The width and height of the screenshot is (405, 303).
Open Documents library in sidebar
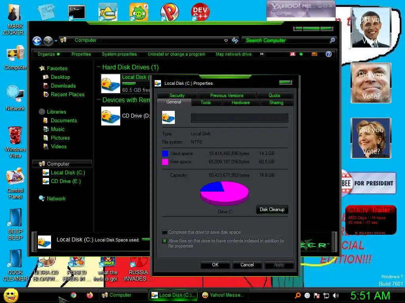pos(60,121)
